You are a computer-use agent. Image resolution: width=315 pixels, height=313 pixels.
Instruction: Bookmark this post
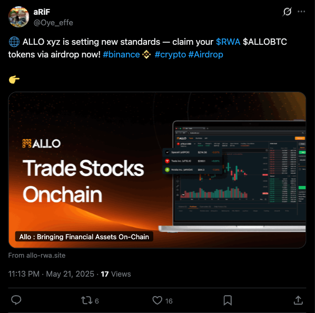pyautogui.click(x=228, y=300)
